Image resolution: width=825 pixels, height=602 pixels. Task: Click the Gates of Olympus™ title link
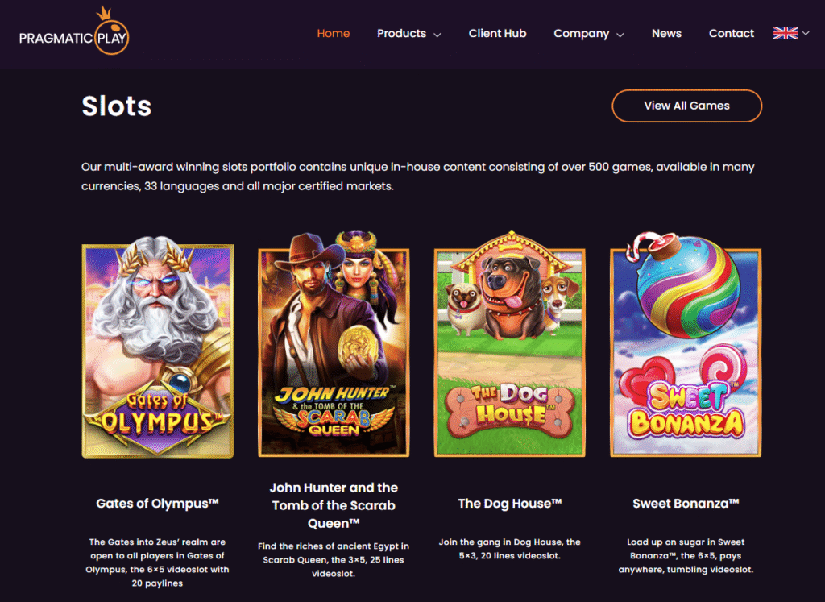coord(157,504)
